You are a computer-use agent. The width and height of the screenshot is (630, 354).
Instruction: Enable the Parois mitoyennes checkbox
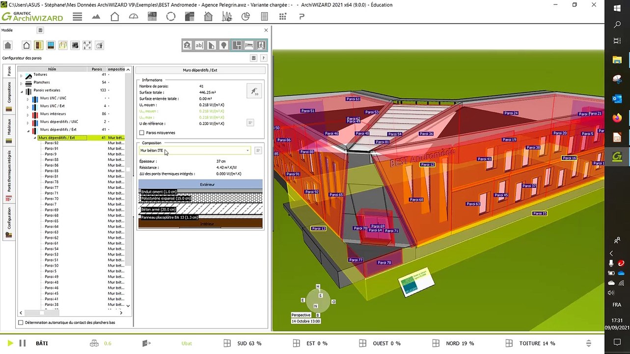tap(142, 133)
